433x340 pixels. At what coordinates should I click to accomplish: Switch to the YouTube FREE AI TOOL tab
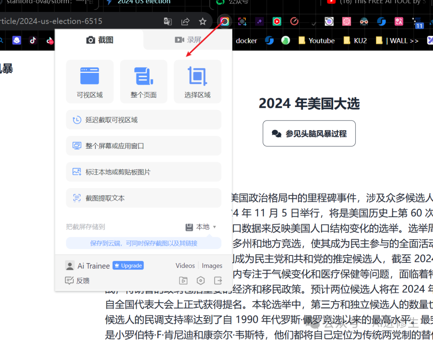pyautogui.click(x=377, y=2)
